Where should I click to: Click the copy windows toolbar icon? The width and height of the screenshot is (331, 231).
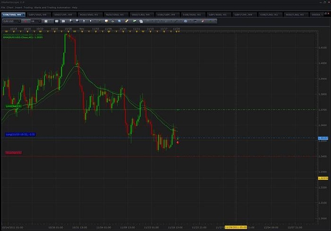(141, 21)
